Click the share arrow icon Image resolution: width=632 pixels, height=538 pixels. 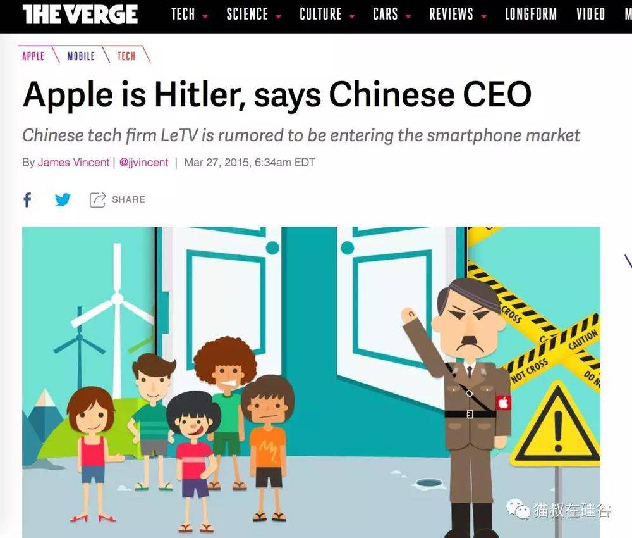pyautogui.click(x=97, y=200)
